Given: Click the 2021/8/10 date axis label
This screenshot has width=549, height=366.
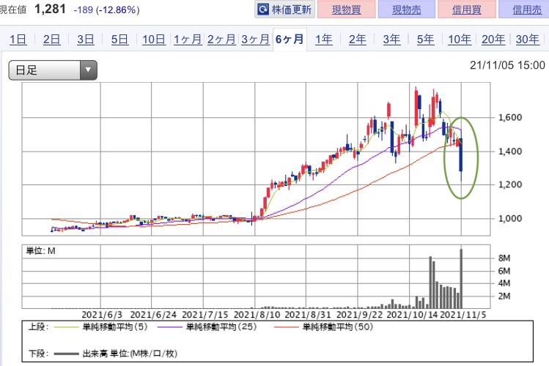Looking at the screenshot, I should pos(257,315).
